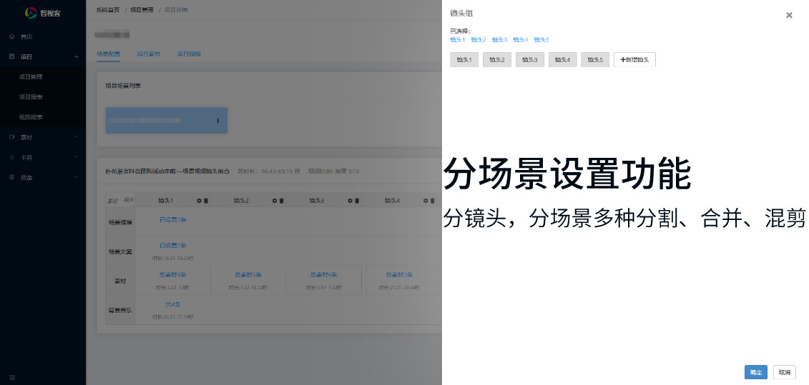Screen dimensions: 809x385
Task: Collapse the 项目 sidebar menu
Action: 43,56
